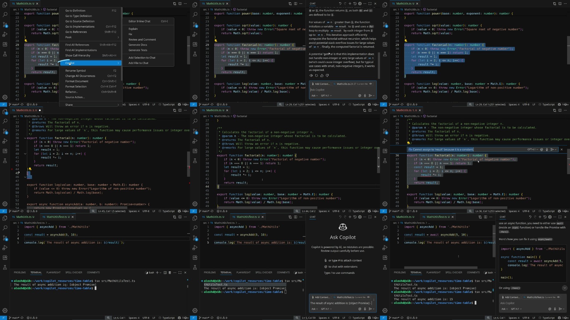This screenshot has width=570, height=320.
Task: Click the chat input containing 'The result of async addition'
Action: 341,303
